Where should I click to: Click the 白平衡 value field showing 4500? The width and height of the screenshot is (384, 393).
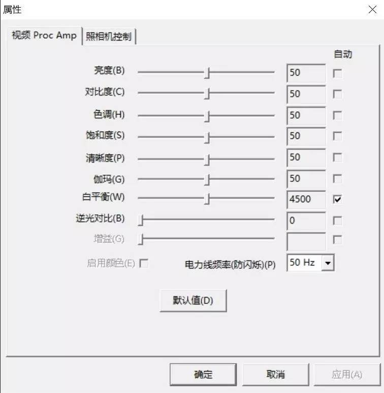coord(306,200)
